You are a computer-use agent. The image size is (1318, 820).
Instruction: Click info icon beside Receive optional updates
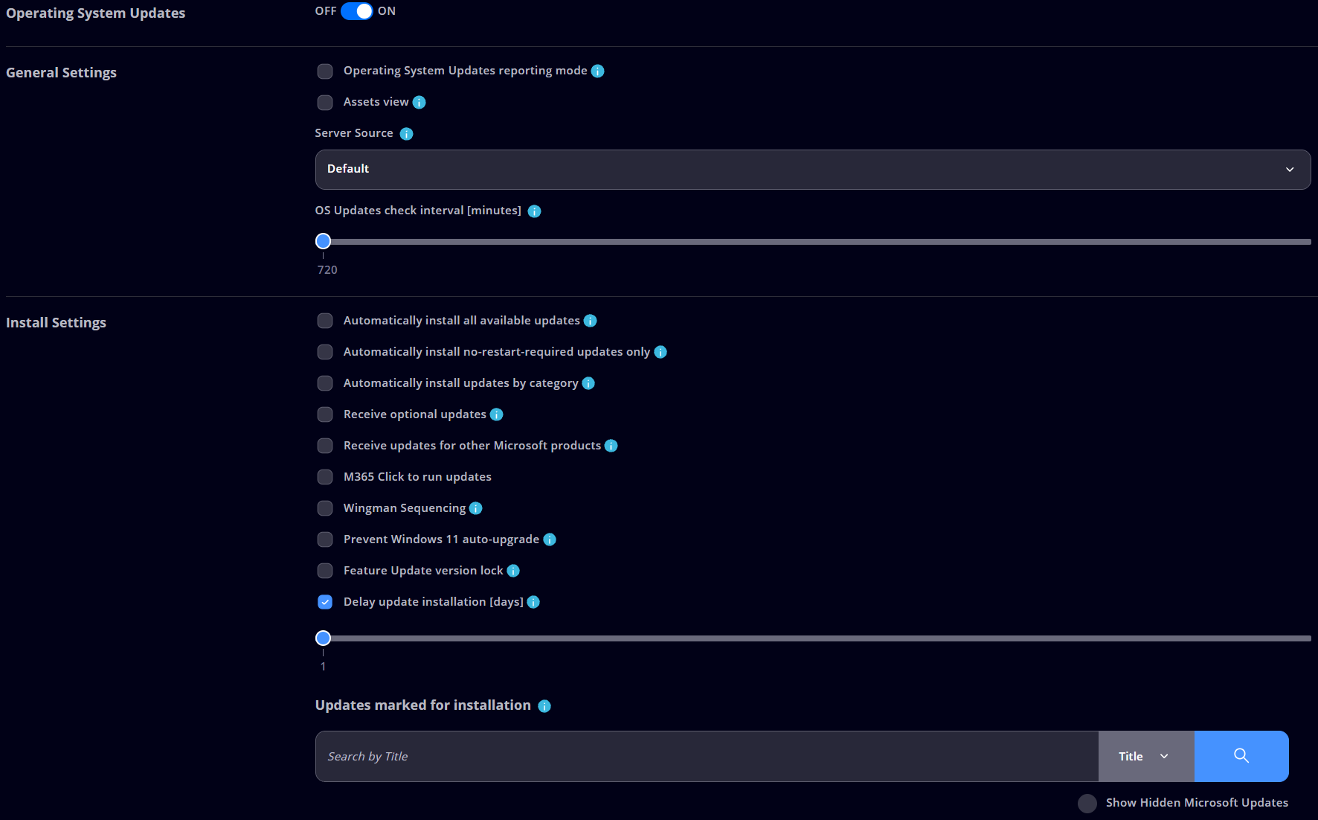pos(496,414)
